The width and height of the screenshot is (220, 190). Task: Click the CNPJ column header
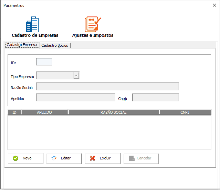click(x=185, y=112)
